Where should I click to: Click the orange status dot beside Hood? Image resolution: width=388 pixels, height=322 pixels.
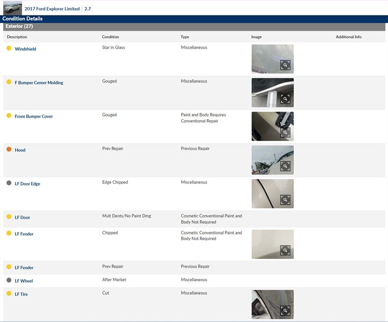coord(9,150)
